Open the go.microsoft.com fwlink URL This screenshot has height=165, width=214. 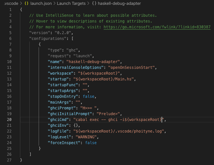point(157,27)
